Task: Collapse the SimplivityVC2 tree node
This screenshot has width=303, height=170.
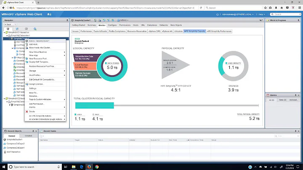Action: 5,98
